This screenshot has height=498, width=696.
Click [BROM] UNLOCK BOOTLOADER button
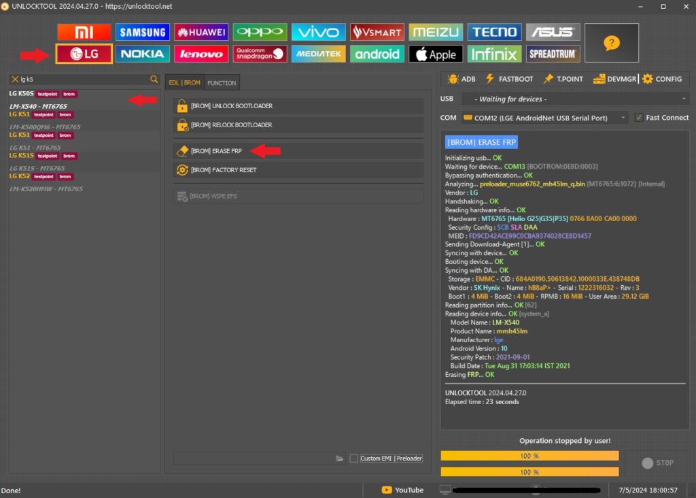[298, 106]
